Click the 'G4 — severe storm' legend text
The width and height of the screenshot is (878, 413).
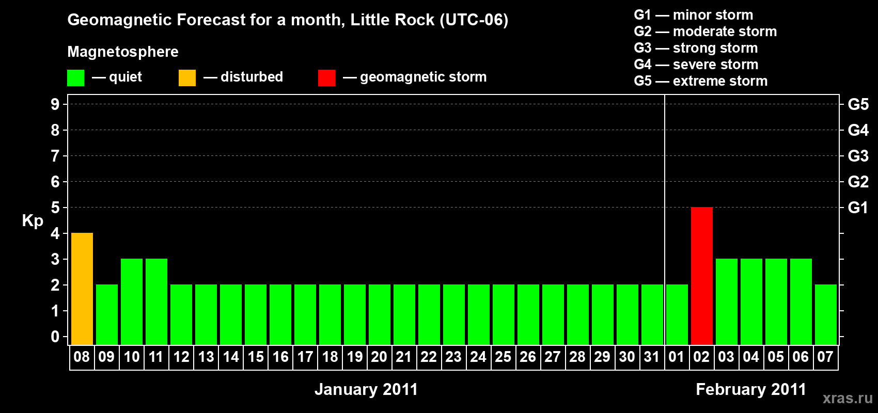(696, 65)
